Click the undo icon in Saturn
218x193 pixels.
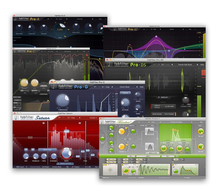59,118
